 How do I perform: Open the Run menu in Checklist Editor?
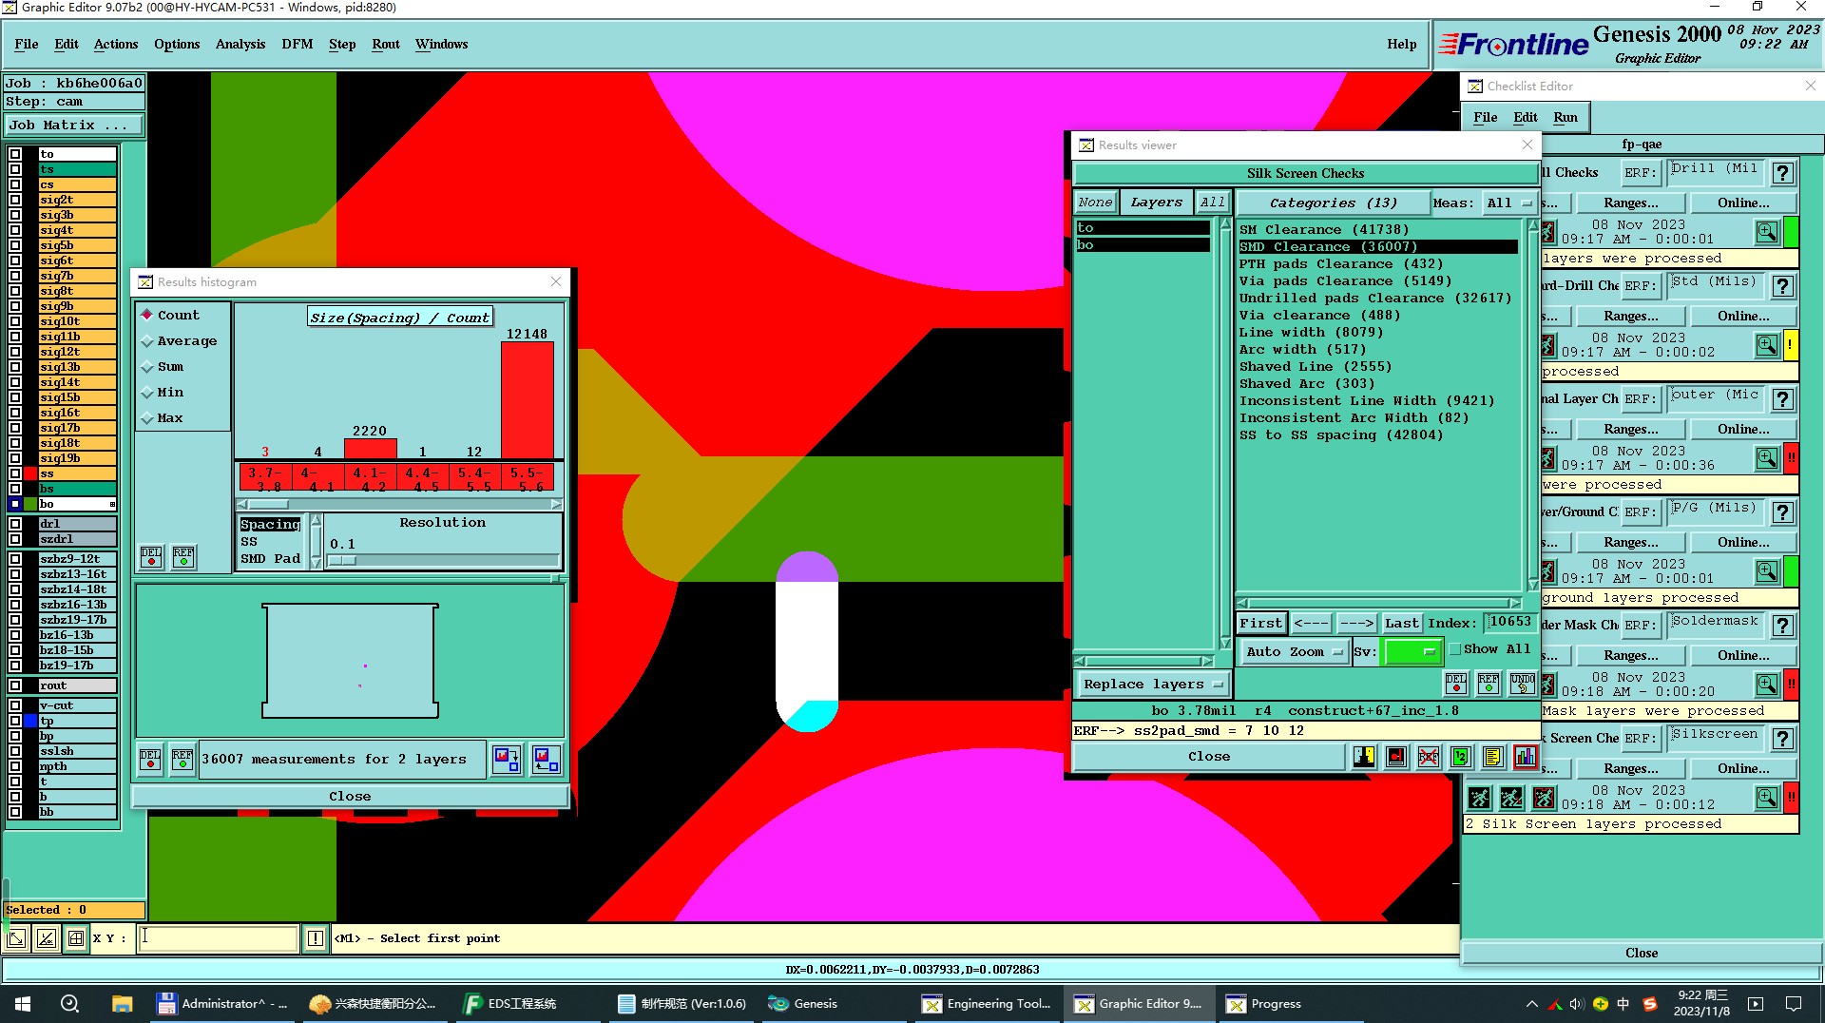pos(1566,117)
